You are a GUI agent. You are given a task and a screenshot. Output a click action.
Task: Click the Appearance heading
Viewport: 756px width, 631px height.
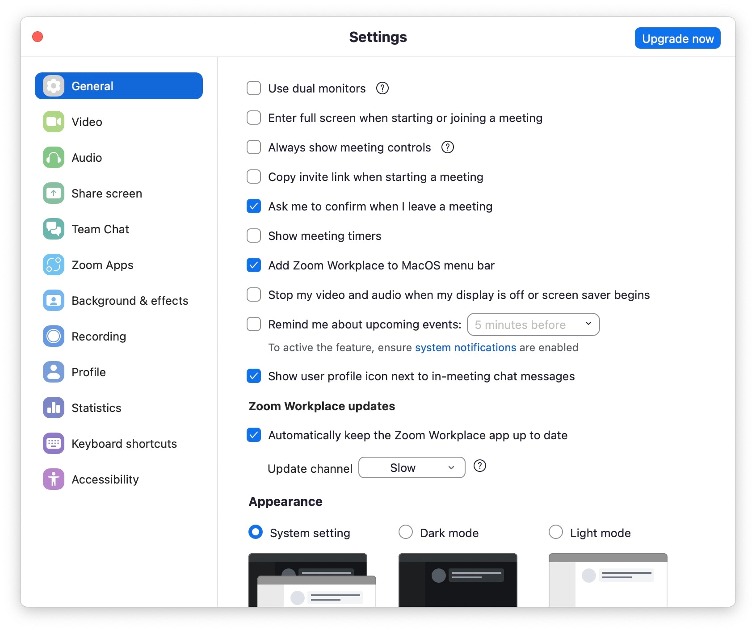click(x=286, y=501)
